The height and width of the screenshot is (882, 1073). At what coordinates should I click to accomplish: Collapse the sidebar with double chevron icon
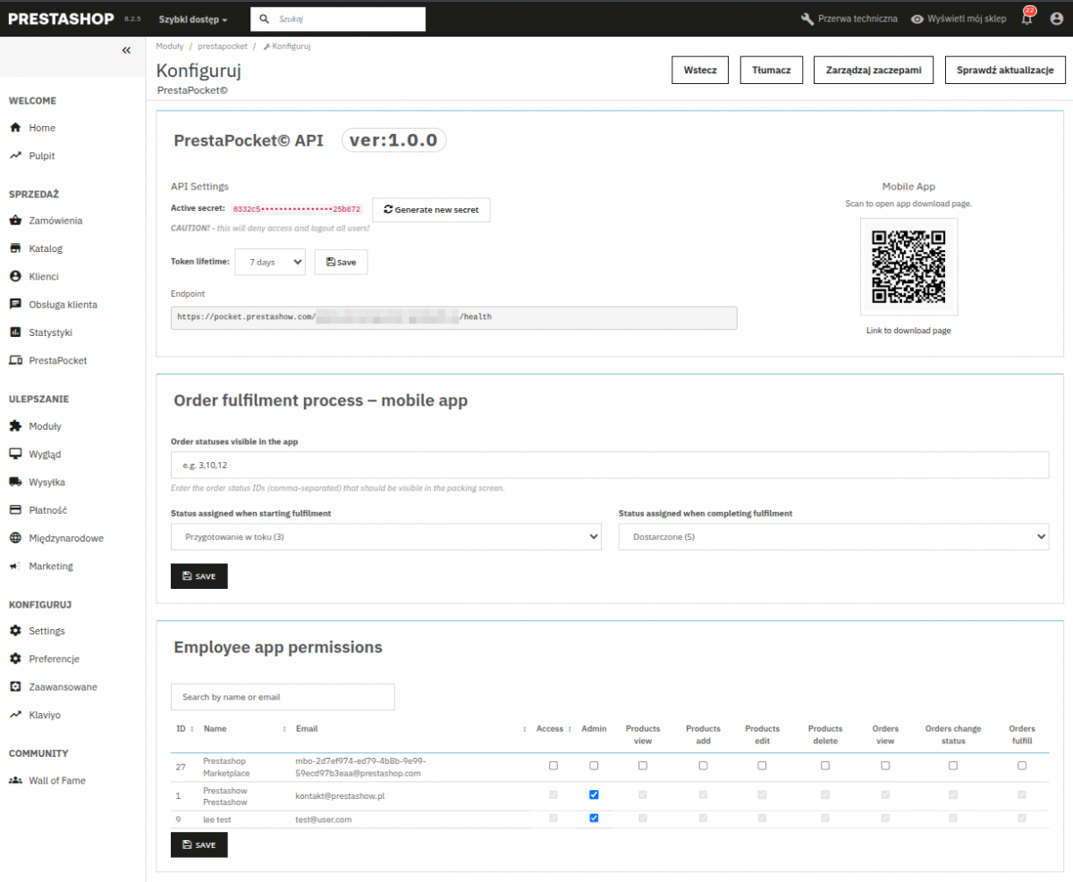127,51
